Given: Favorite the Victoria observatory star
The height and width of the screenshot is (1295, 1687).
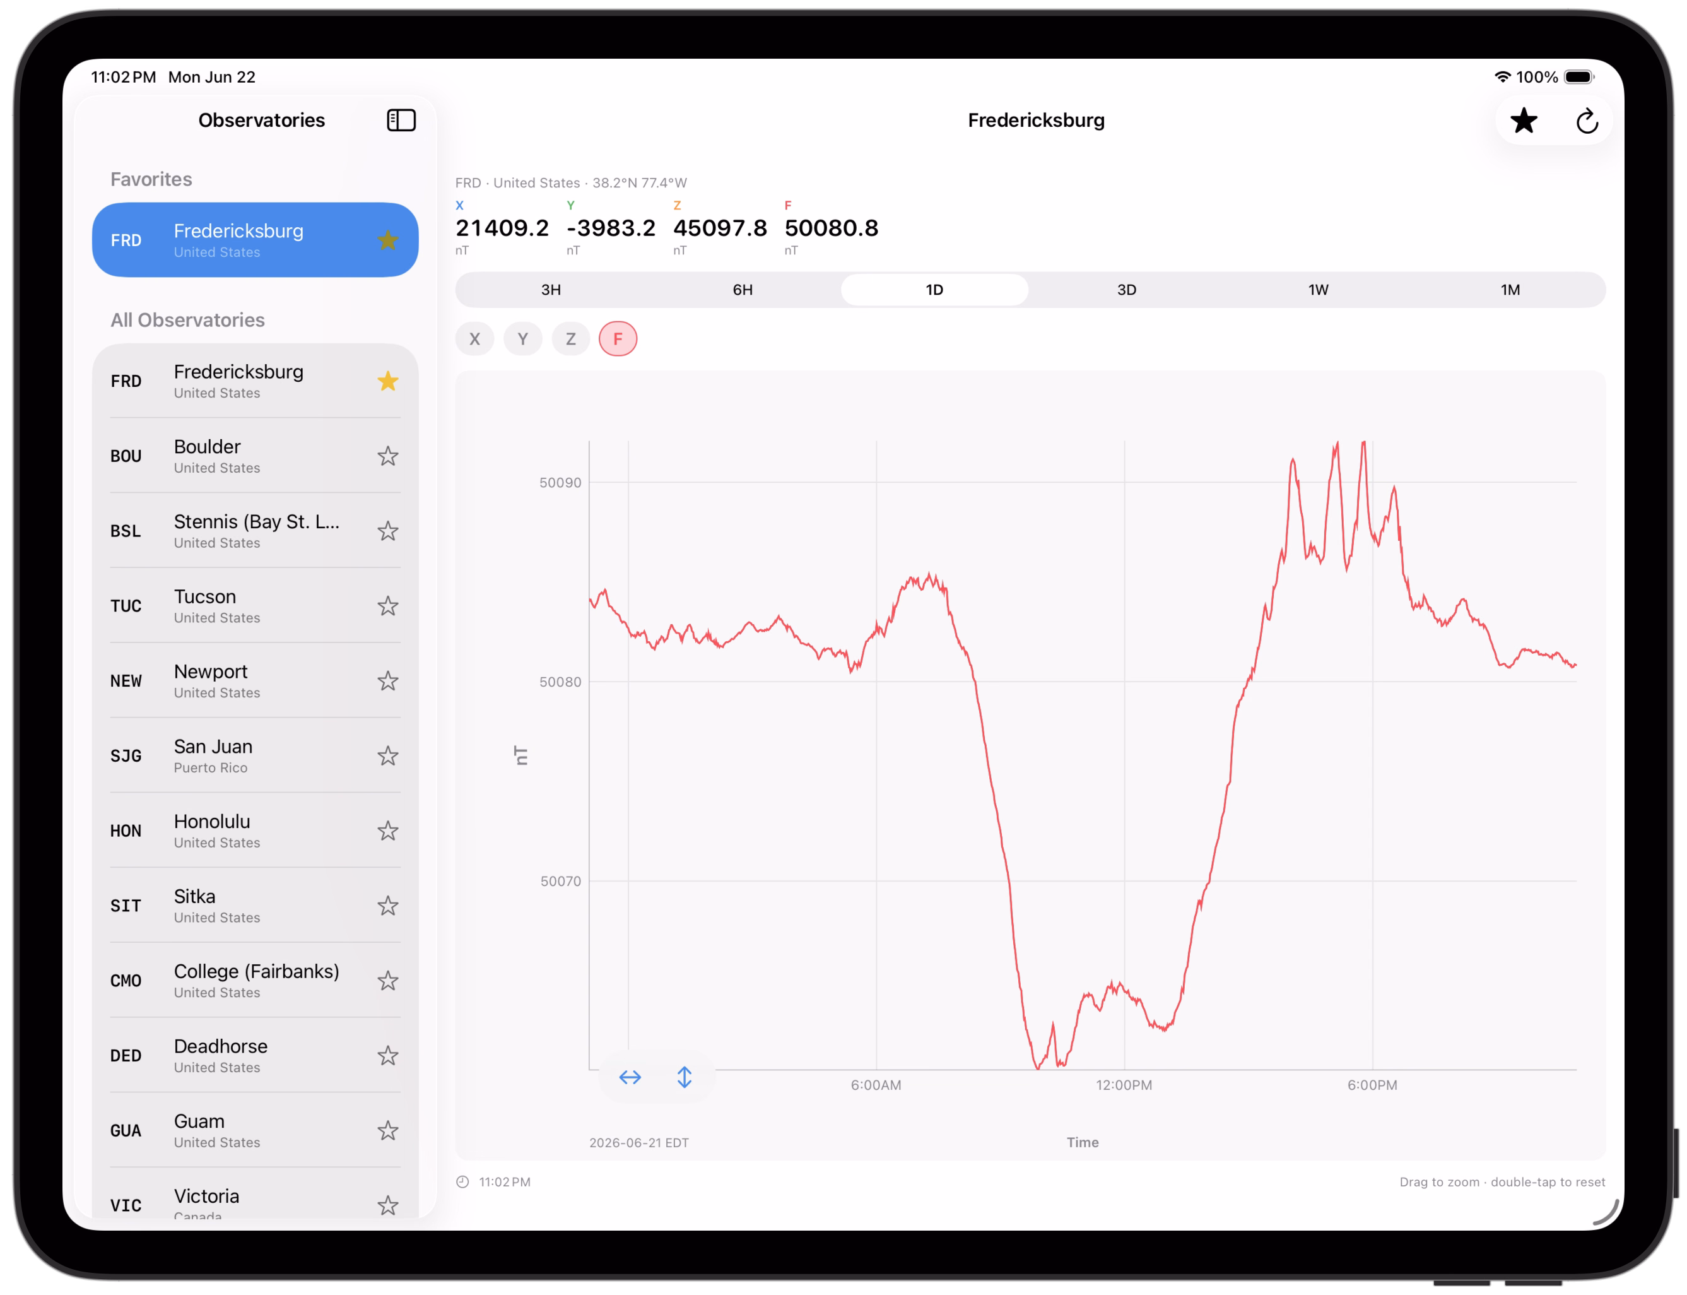Looking at the screenshot, I should [x=387, y=1205].
